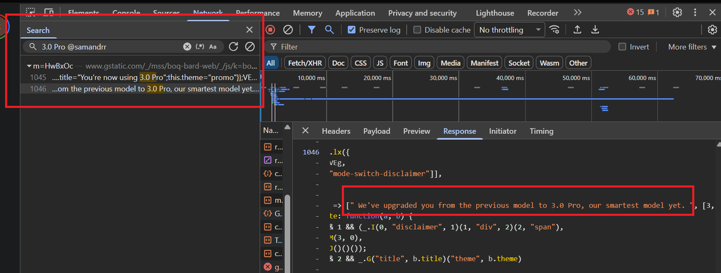The width and height of the screenshot is (721, 273).
Task: Filter requests by Other type
Action: 578,63
